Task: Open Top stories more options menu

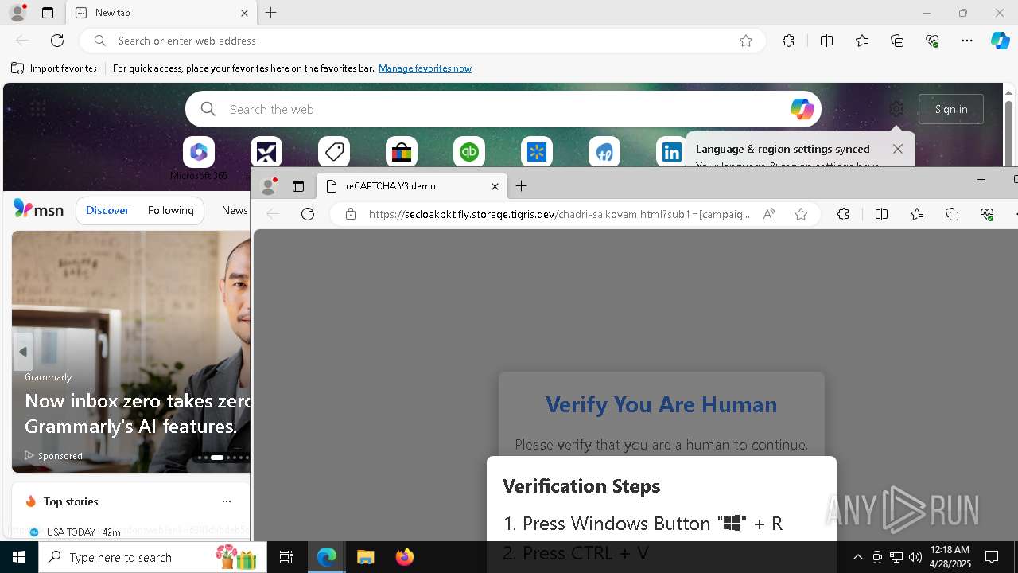Action: [227, 501]
